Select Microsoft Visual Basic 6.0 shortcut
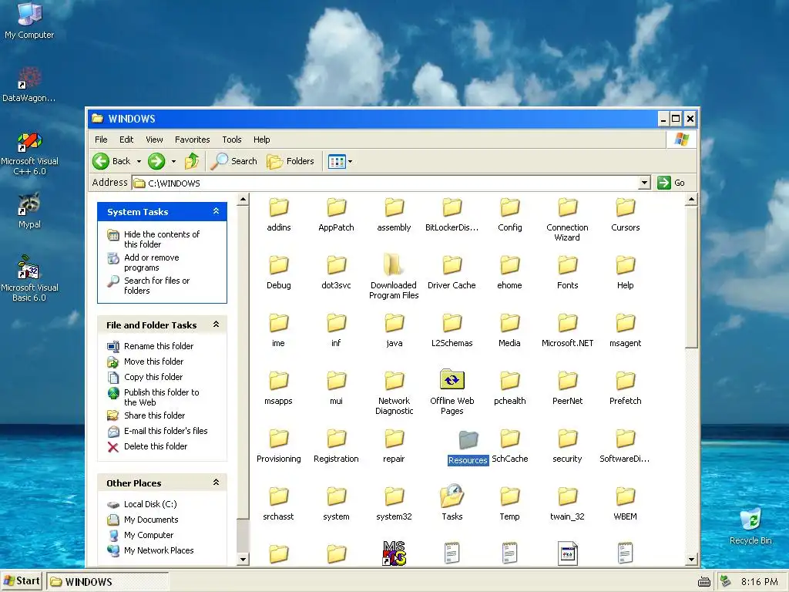This screenshot has height=592, width=789. [x=29, y=279]
